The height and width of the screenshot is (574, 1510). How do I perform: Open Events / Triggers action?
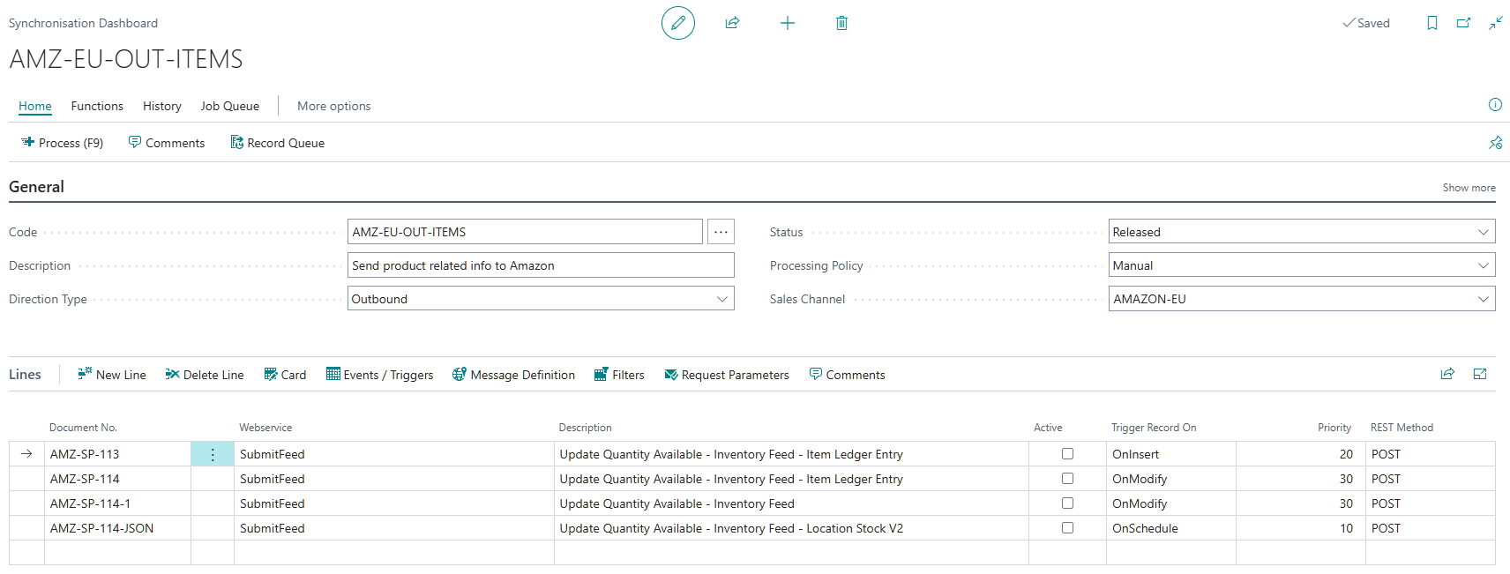click(380, 375)
